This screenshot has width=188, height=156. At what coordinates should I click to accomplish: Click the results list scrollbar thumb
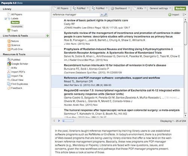(185, 33)
